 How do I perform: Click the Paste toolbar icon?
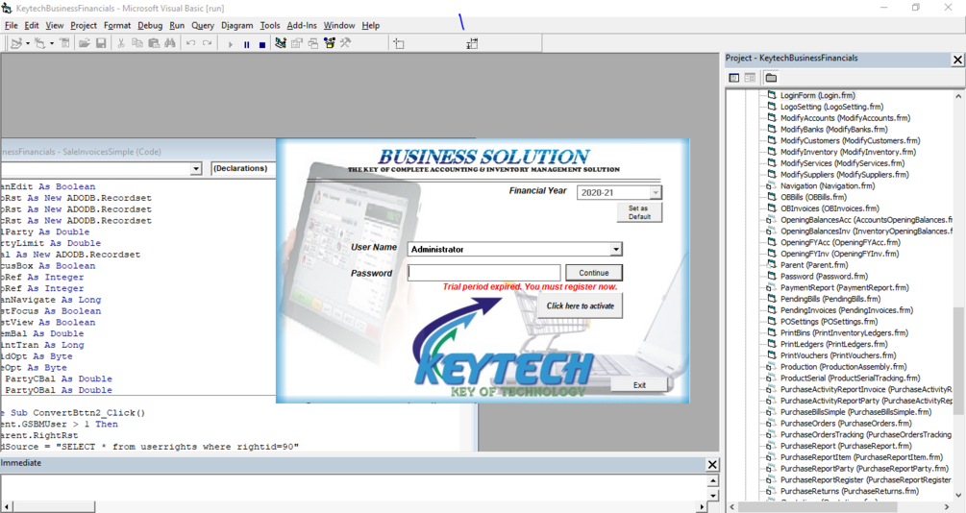click(154, 43)
